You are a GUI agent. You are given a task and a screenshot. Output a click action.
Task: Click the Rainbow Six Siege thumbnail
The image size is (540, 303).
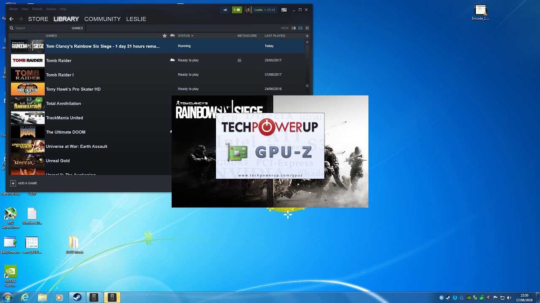tap(27, 46)
